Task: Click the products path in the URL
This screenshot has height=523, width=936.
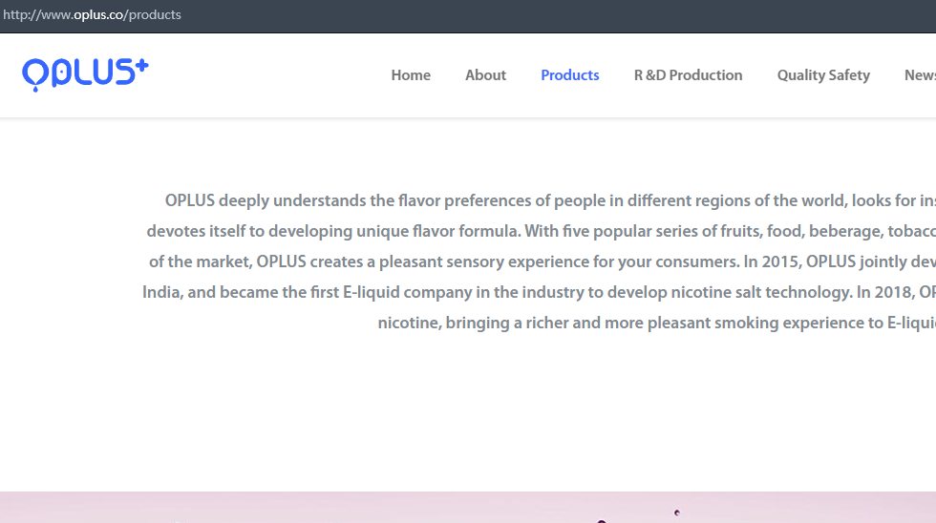Action: 154,15
